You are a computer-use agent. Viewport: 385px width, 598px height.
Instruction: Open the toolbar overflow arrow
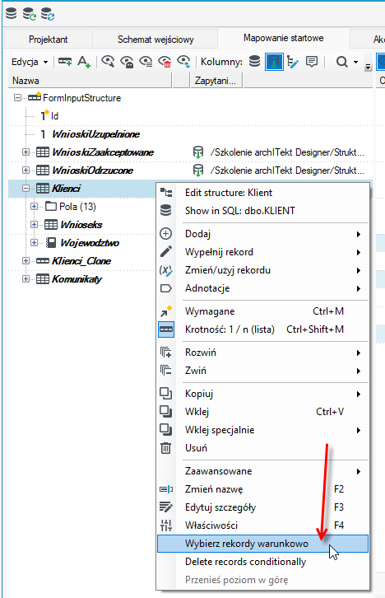point(368,67)
